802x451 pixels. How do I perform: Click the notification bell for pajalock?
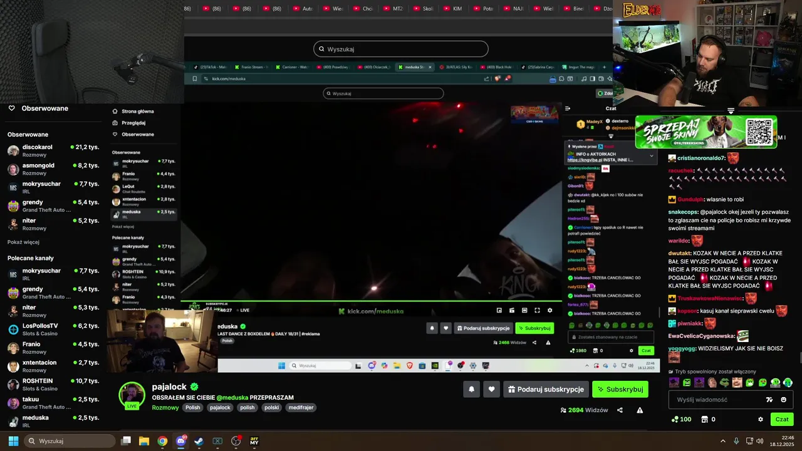click(x=472, y=389)
